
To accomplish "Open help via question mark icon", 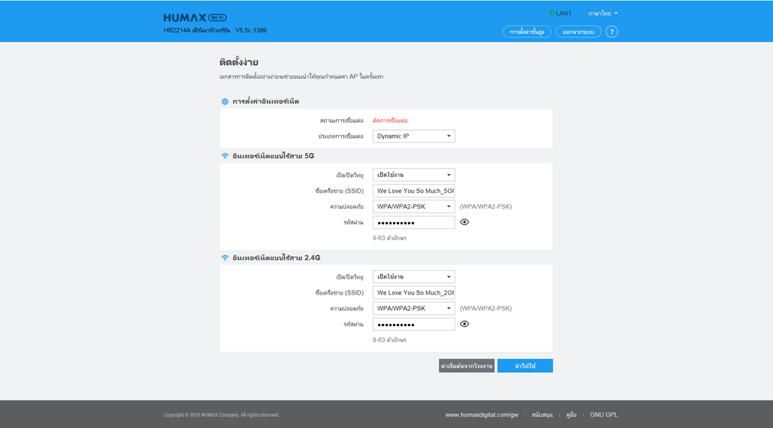I will [x=611, y=32].
